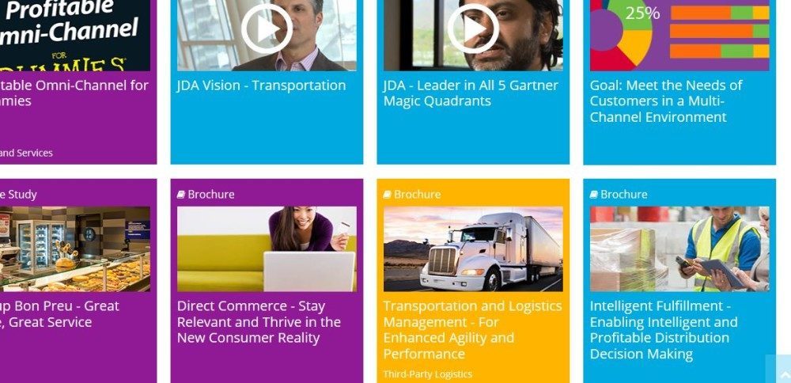Screen dimensions: 791x383
Task: Open 'Intelligent Fulfillment' brochure title link
Action: click(x=664, y=329)
